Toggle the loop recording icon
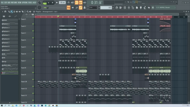The width and height of the screenshot is (190, 107). pyautogui.click(x=85, y=3)
